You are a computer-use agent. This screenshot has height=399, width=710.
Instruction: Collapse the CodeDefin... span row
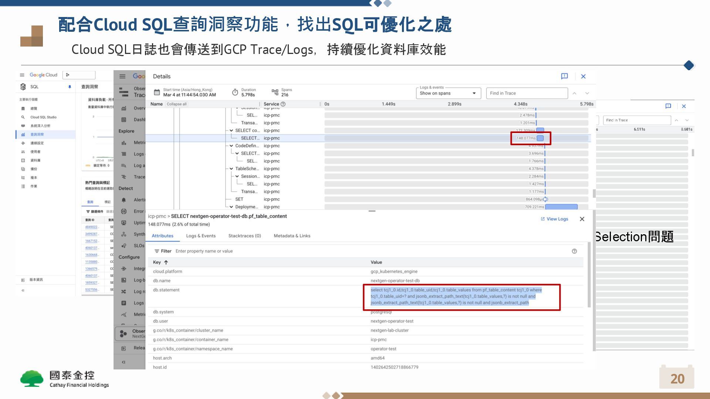tap(231, 146)
